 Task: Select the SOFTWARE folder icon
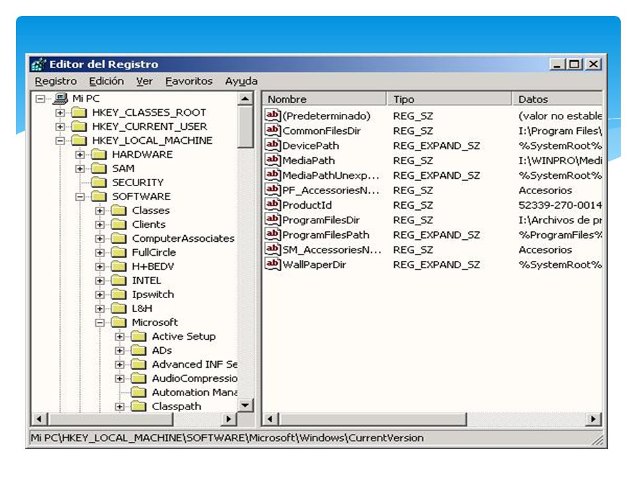[99, 196]
